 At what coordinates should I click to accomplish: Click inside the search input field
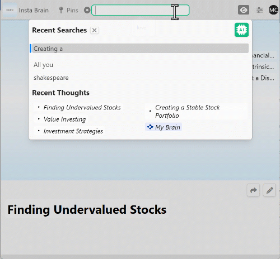point(140,10)
